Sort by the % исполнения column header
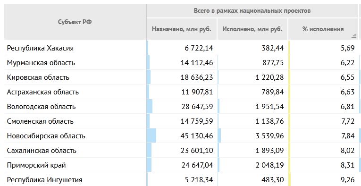This screenshot has width=361, height=186. tap(323, 29)
